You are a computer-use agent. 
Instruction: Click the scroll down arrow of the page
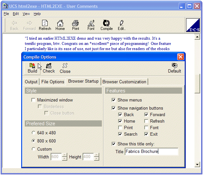pos(197,164)
